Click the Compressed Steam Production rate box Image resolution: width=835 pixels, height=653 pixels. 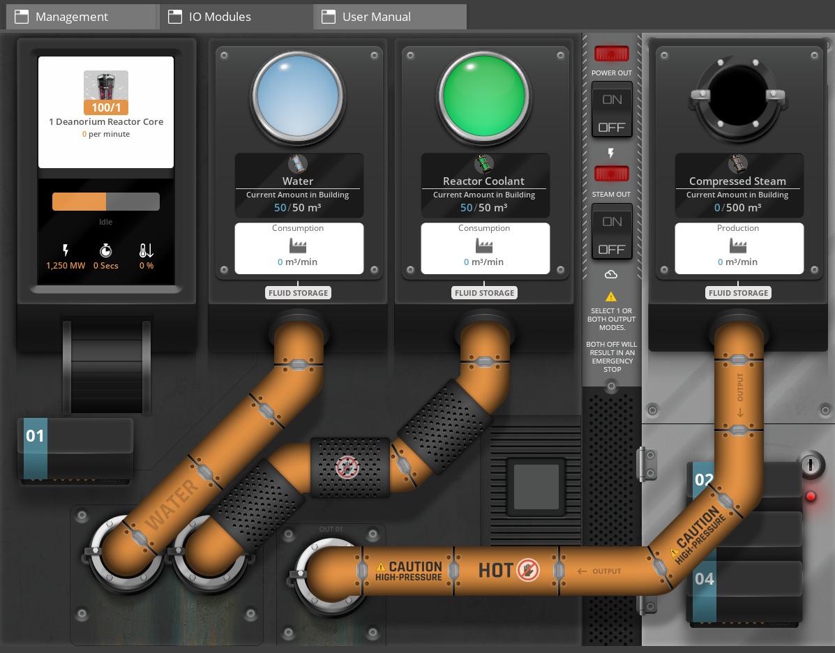[739, 248]
